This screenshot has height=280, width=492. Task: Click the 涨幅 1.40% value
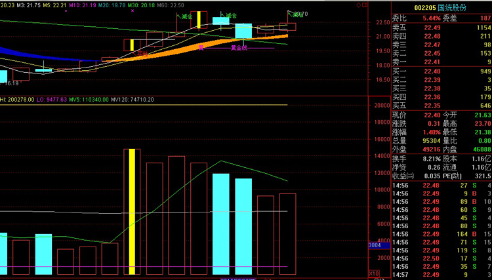click(x=432, y=132)
